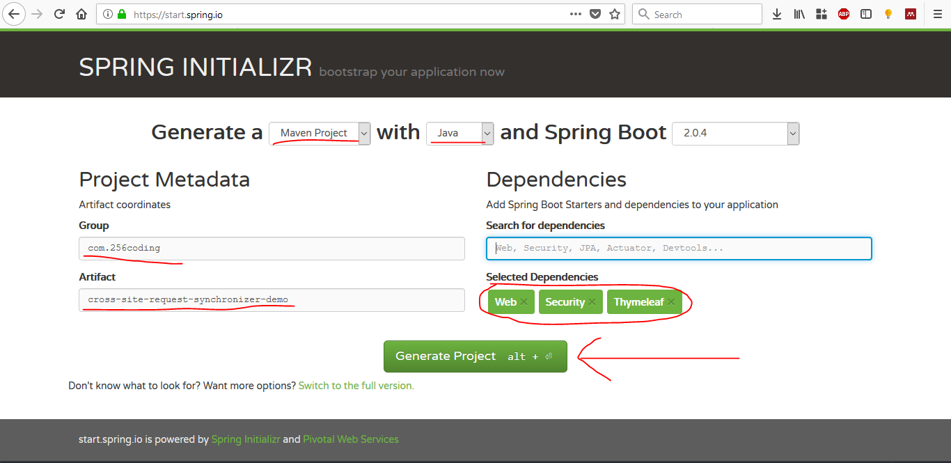Follow the Switch to the full version link

click(356, 386)
